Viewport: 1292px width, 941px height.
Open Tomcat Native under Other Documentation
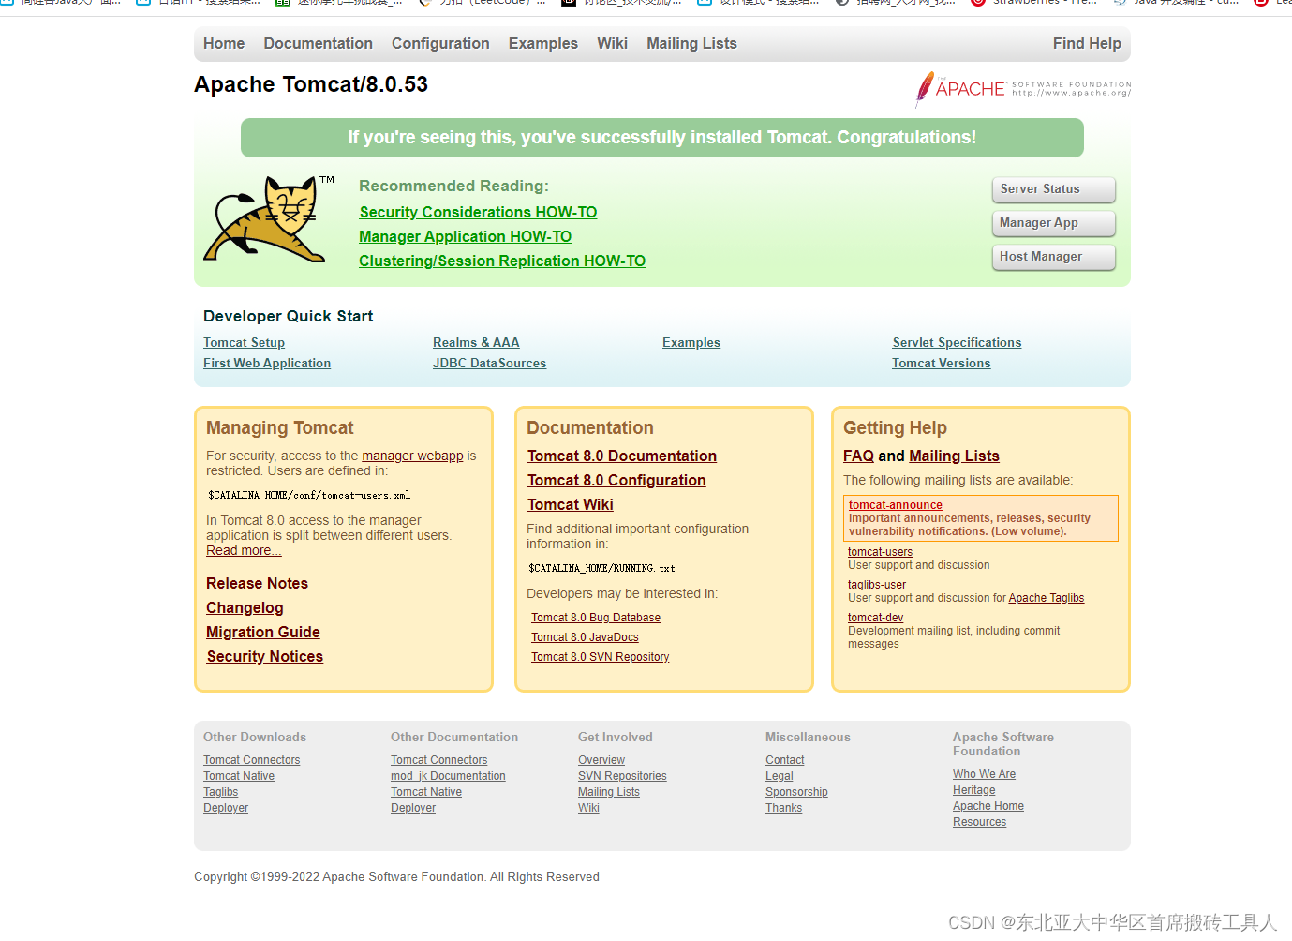coord(426,792)
